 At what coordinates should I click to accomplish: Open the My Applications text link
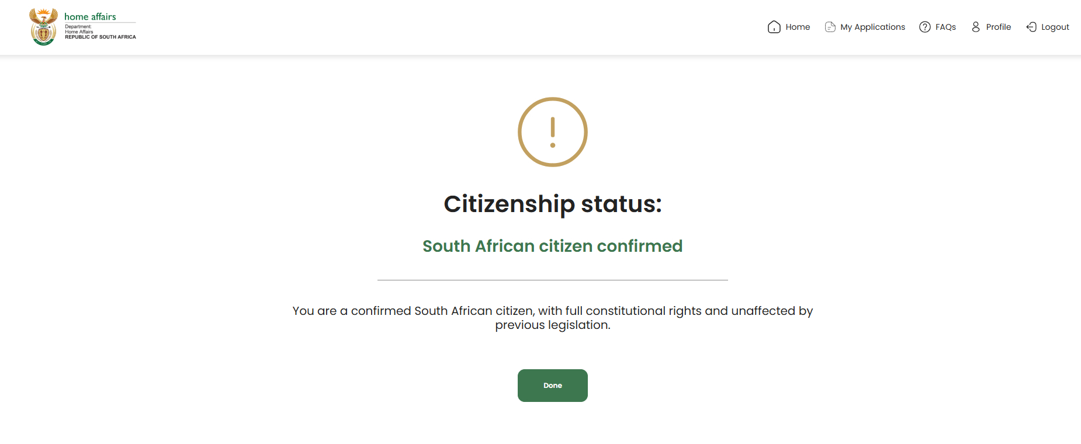pyautogui.click(x=872, y=27)
